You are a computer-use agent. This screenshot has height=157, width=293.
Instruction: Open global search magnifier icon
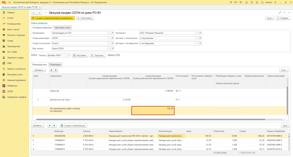pyautogui.click(x=262, y=2)
